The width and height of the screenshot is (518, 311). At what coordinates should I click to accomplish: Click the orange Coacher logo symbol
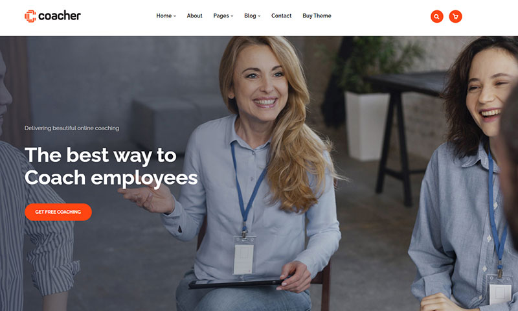[30, 16]
